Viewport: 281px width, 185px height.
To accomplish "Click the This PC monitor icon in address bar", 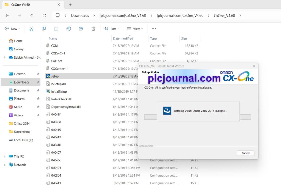I will (x=58, y=16).
